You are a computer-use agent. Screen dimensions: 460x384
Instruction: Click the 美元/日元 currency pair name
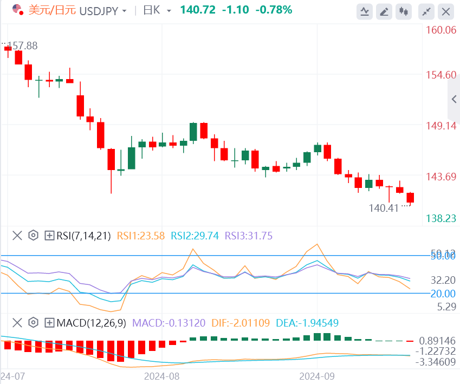pyautogui.click(x=52, y=10)
